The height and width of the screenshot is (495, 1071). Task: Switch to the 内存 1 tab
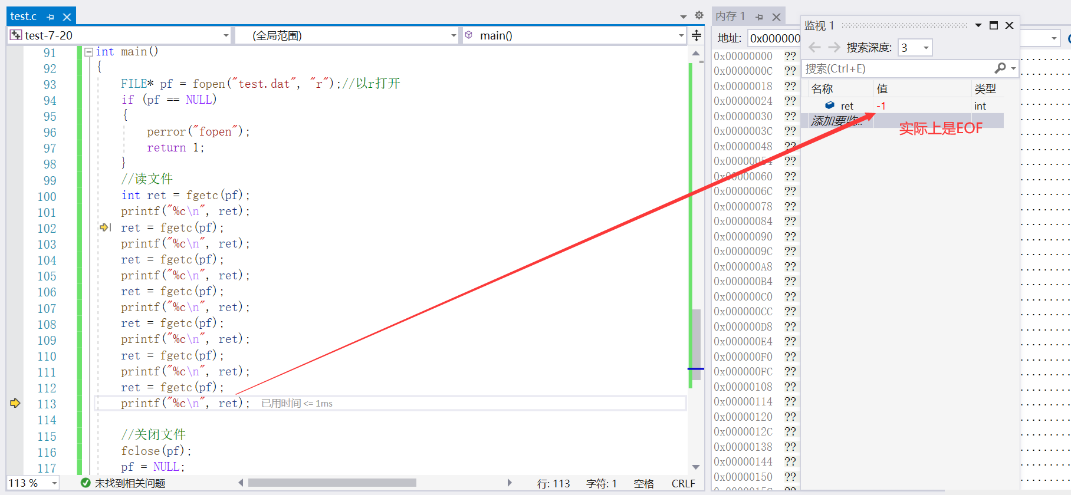point(730,16)
